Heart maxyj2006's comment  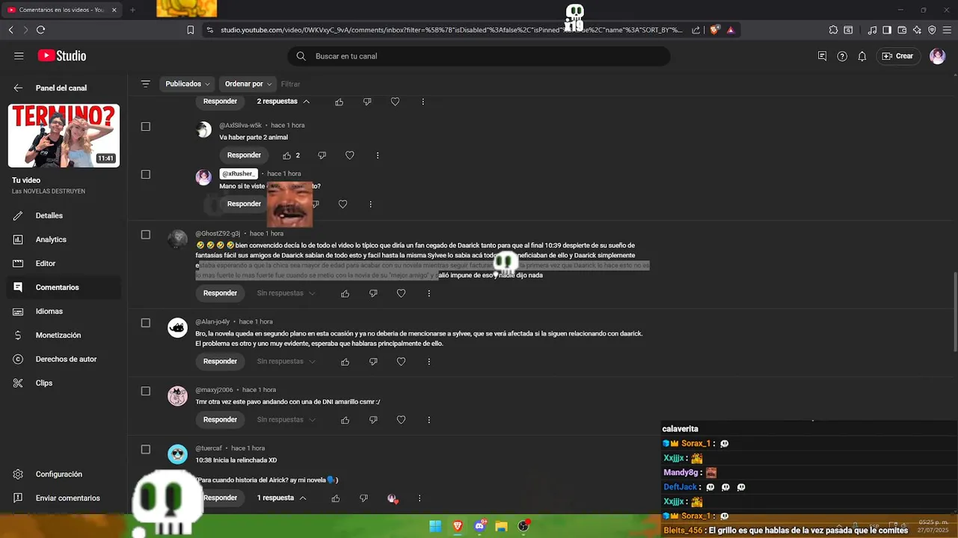click(x=401, y=420)
